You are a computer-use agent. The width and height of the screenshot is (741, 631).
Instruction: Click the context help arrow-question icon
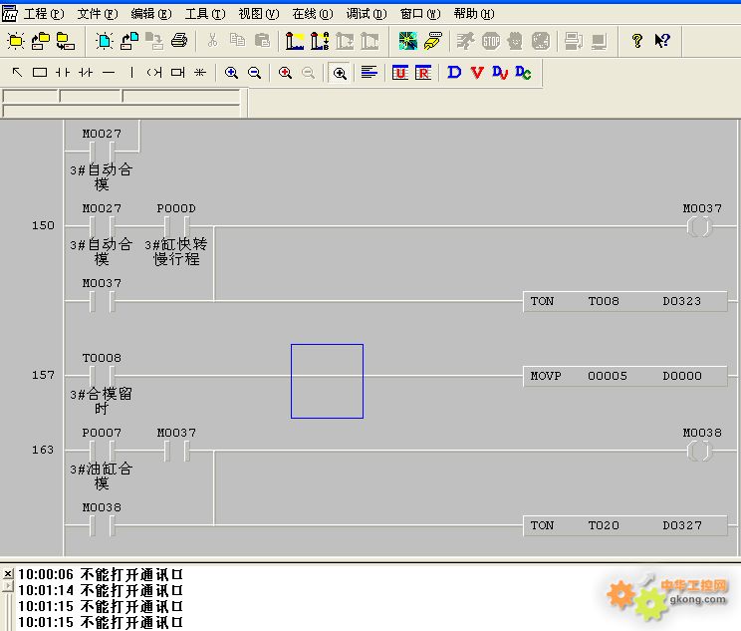[x=662, y=41]
